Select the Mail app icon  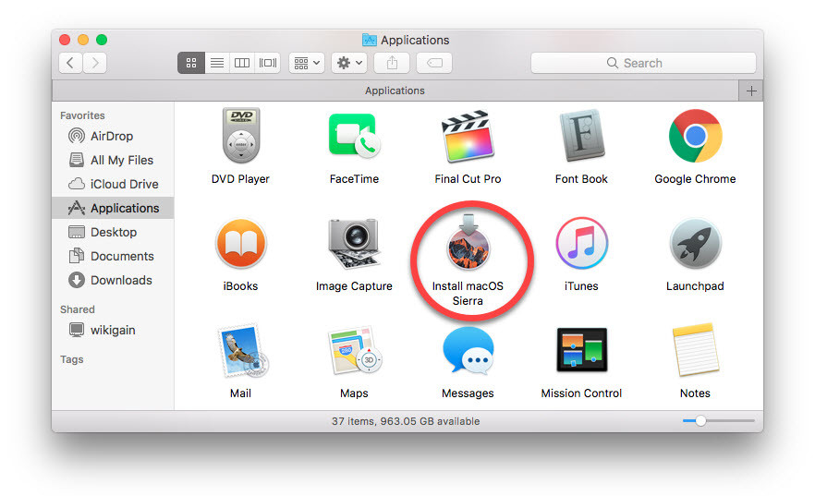(x=242, y=351)
